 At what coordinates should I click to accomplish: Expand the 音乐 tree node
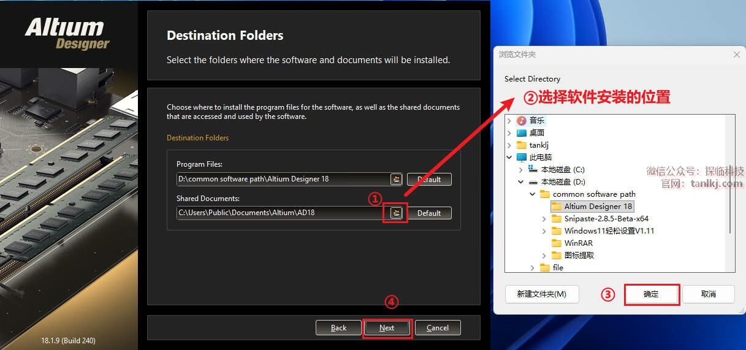pyautogui.click(x=509, y=121)
